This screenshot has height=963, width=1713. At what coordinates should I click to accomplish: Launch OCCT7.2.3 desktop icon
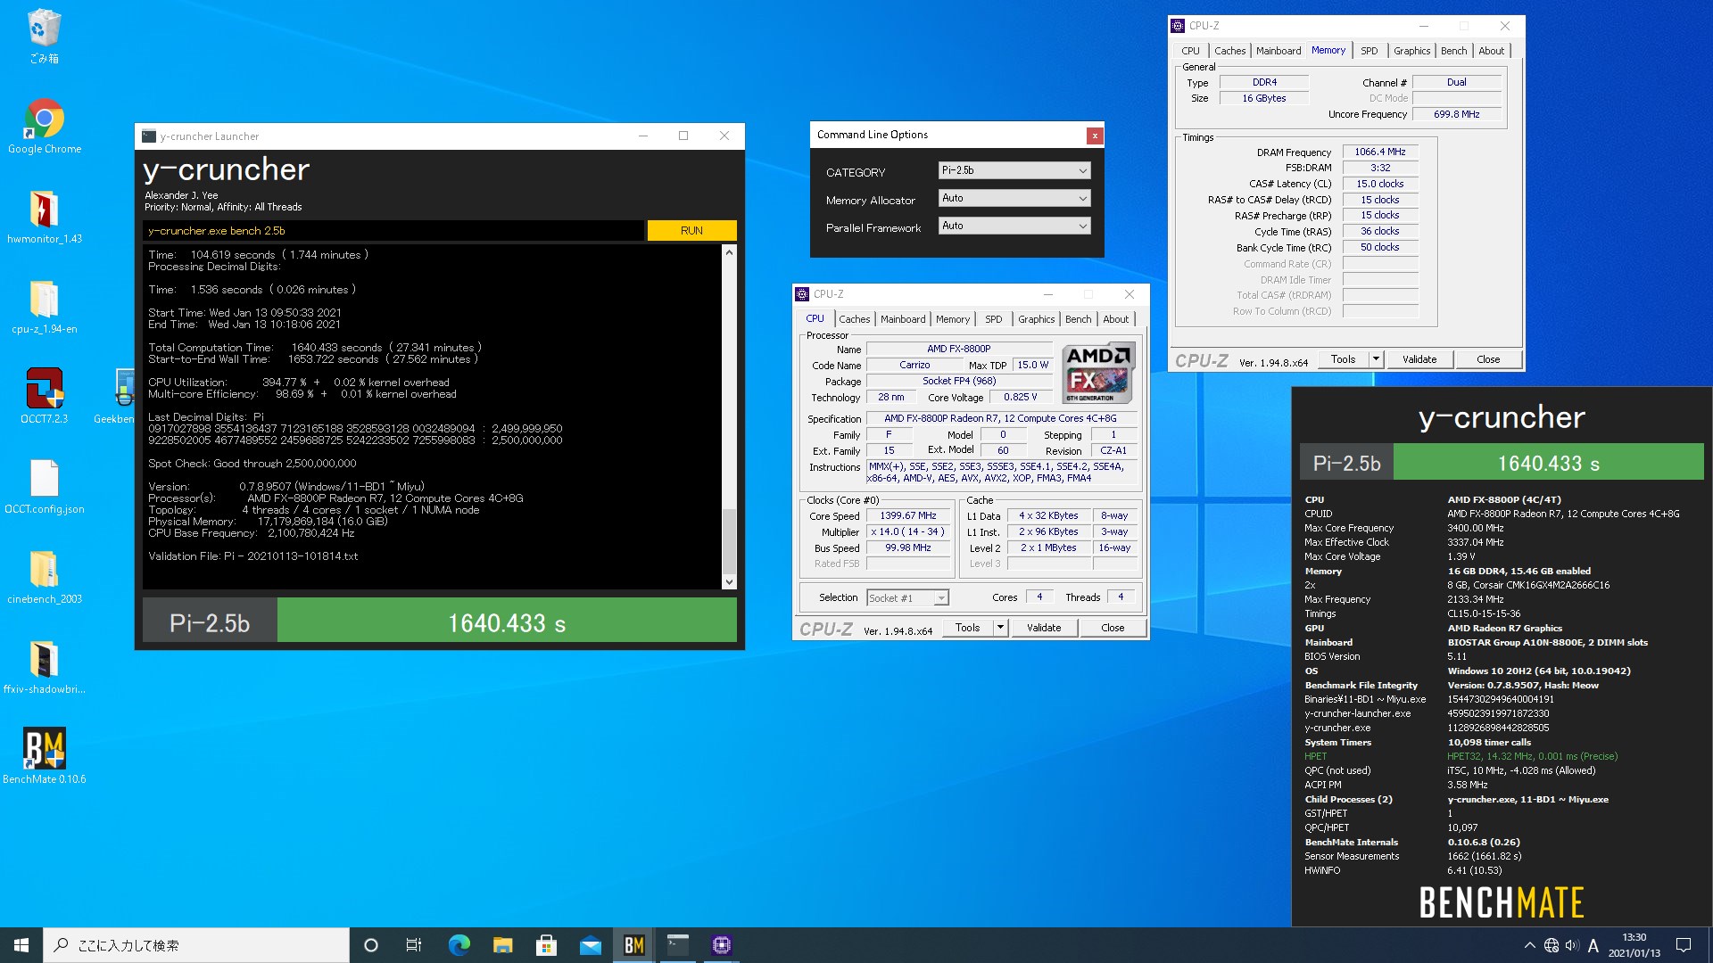44,396
